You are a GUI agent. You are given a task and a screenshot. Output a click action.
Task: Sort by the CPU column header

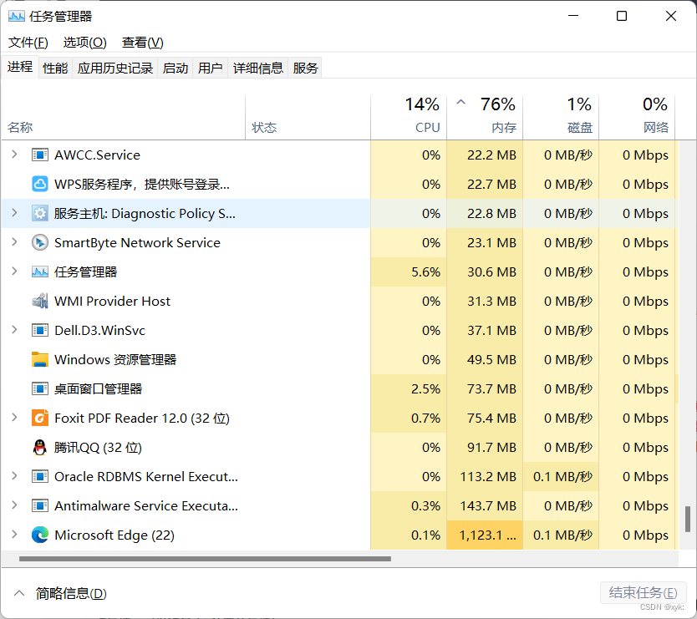(409, 118)
